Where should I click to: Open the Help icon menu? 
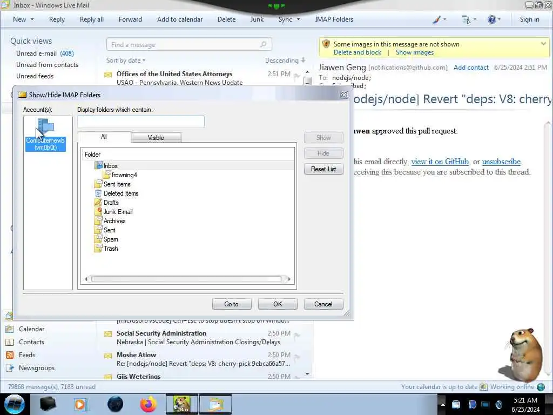[494, 19]
